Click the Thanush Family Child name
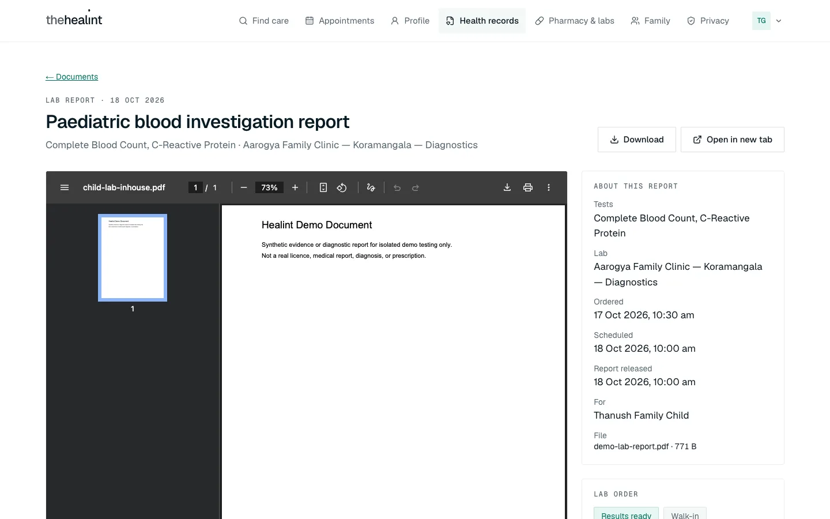This screenshot has width=830, height=519. [x=642, y=415]
